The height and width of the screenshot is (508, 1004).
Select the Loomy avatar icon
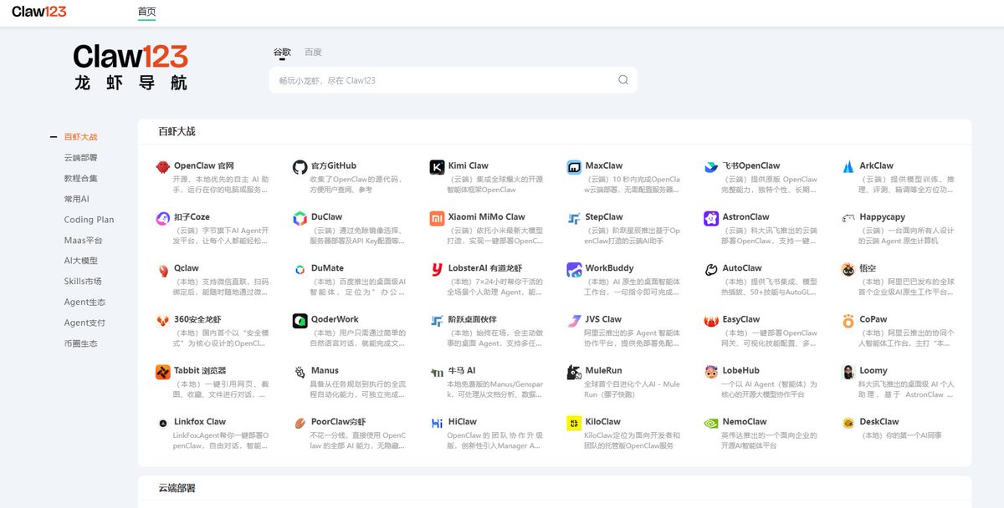848,372
